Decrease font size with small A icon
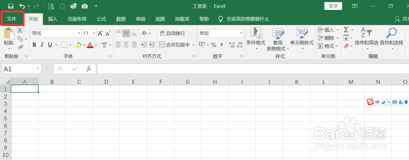The height and width of the screenshot is (160, 409). [x=108, y=33]
